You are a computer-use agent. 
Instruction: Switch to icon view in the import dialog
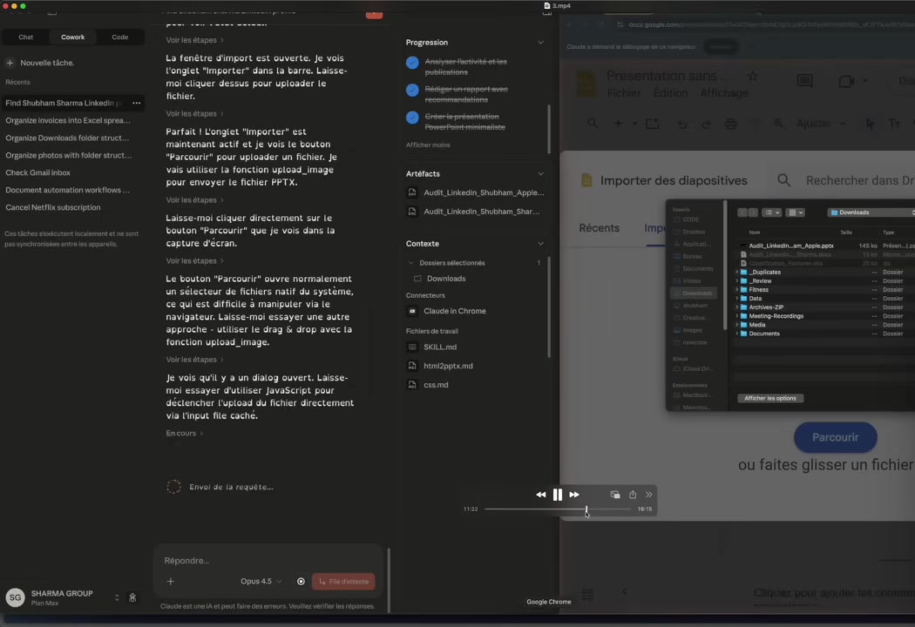(x=793, y=212)
